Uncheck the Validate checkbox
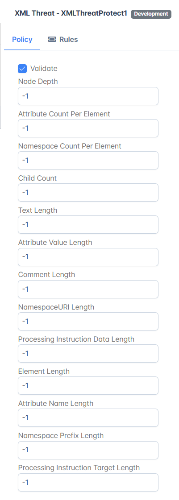 [x=22, y=69]
